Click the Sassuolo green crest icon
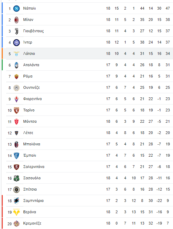This screenshot has width=173, height=229. [17, 178]
